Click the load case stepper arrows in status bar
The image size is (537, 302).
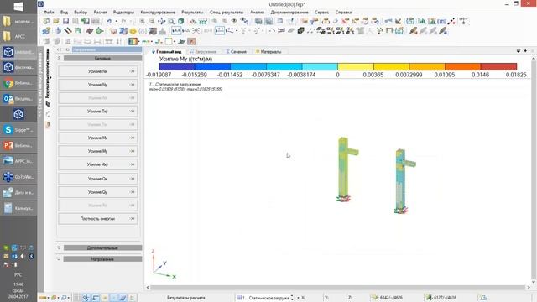pyautogui.click(x=292, y=298)
